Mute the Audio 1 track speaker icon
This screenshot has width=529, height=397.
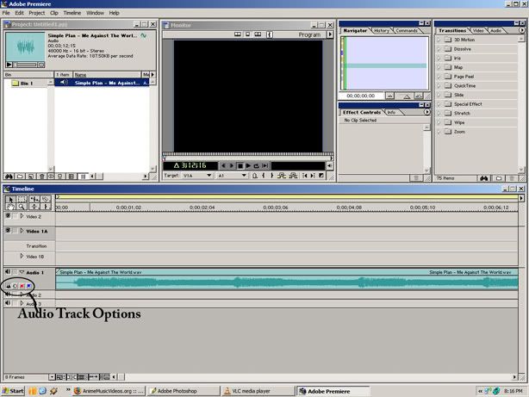[8, 271]
